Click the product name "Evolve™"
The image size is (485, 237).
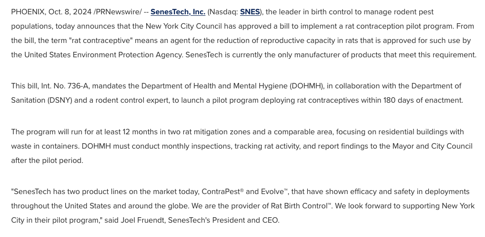pos(274,192)
